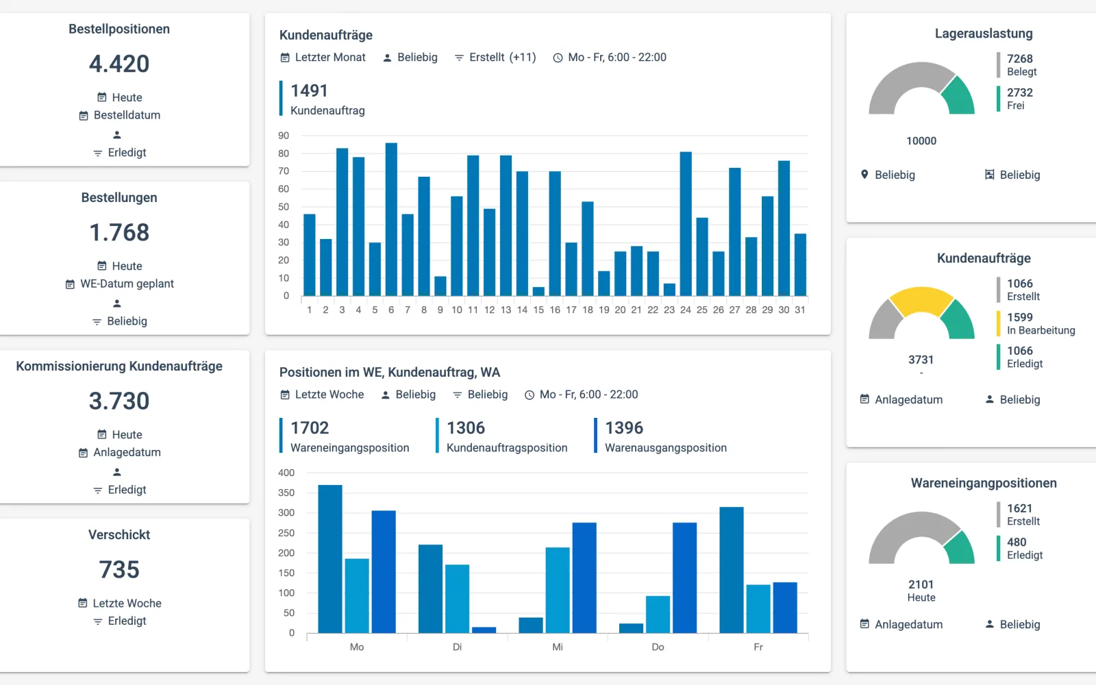Click the storage building icon in Lagerauslastung
This screenshot has height=685, width=1096.
(x=989, y=175)
